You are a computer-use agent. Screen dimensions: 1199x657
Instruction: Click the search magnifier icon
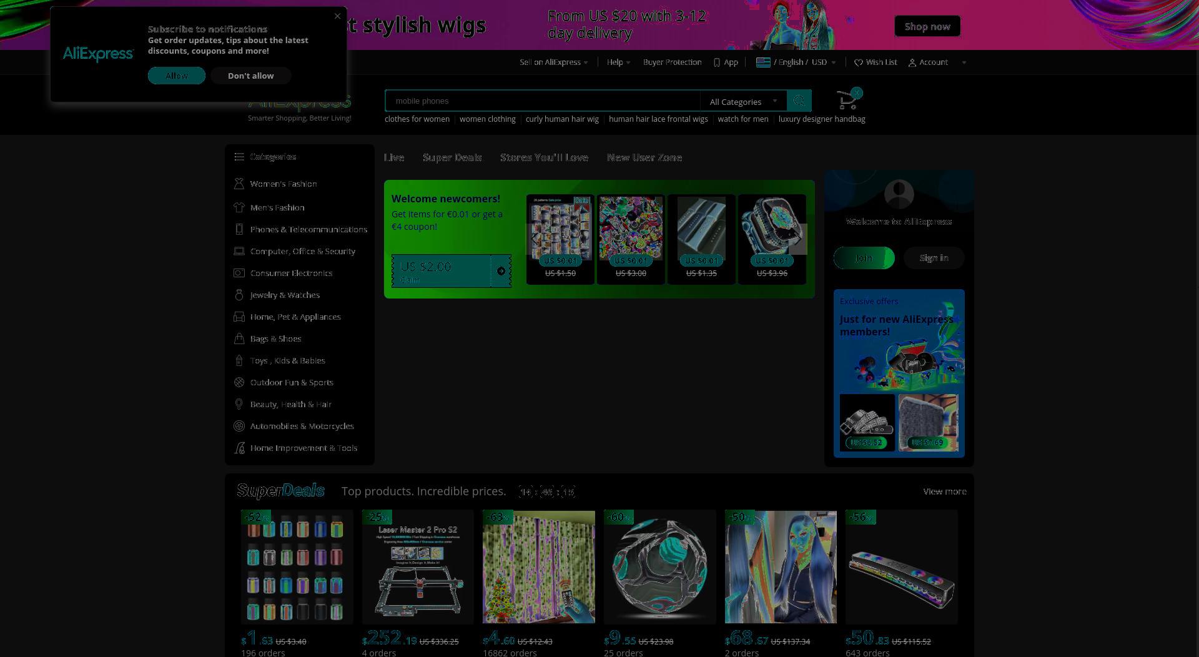(799, 101)
